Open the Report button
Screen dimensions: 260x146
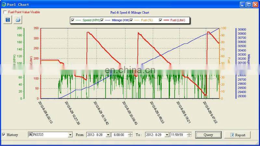pyautogui.click(x=237, y=135)
